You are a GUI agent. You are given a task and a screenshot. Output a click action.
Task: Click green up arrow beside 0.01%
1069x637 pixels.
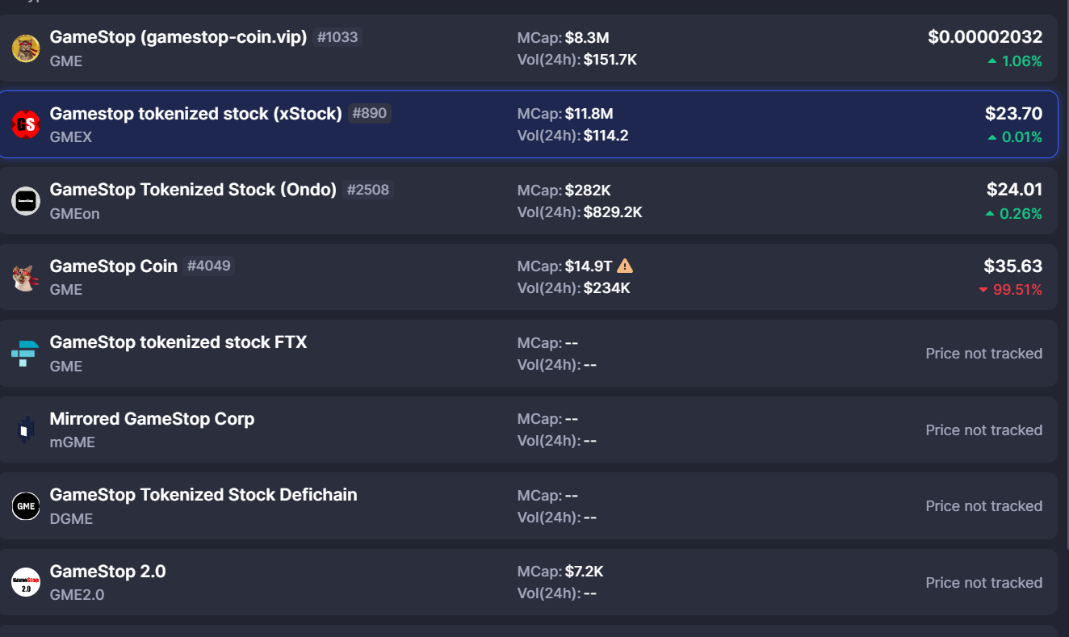pyautogui.click(x=992, y=138)
